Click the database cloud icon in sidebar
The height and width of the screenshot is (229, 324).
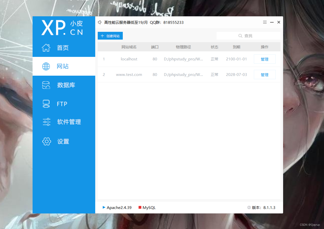(46, 85)
